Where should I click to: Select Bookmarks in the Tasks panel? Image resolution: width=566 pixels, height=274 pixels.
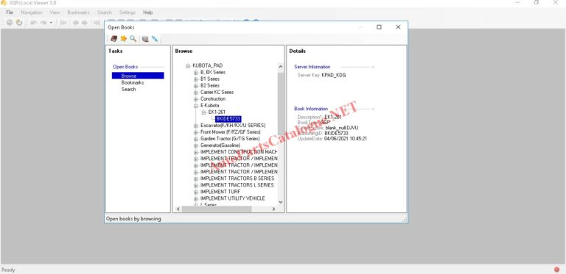[133, 83]
